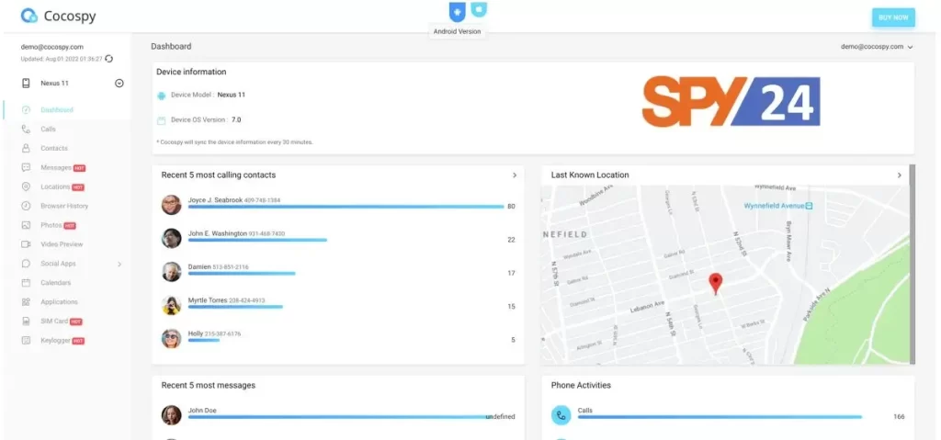The image size is (941, 440).
Task: Click the Cocospy brand name text
Action: 70,17
